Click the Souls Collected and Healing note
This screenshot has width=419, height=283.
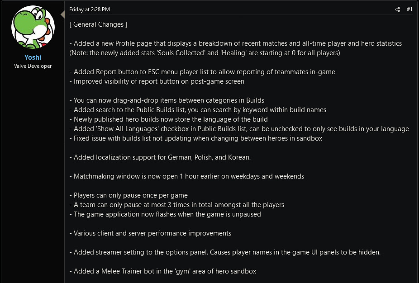[x=205, y=53]
